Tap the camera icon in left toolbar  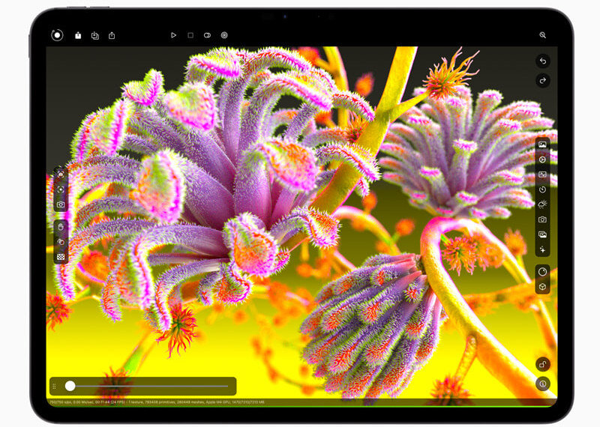coord(61,205)
